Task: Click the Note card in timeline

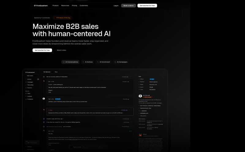Action: pos(90,112)
